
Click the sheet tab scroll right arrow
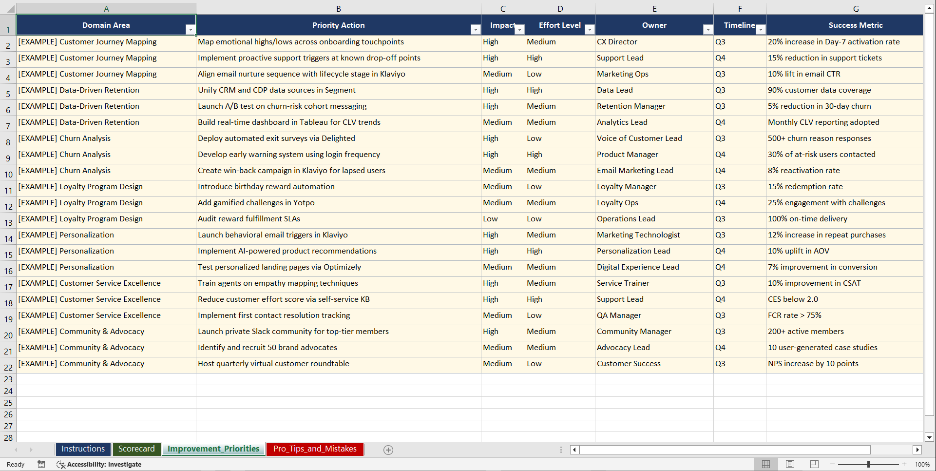coord(31,450)
